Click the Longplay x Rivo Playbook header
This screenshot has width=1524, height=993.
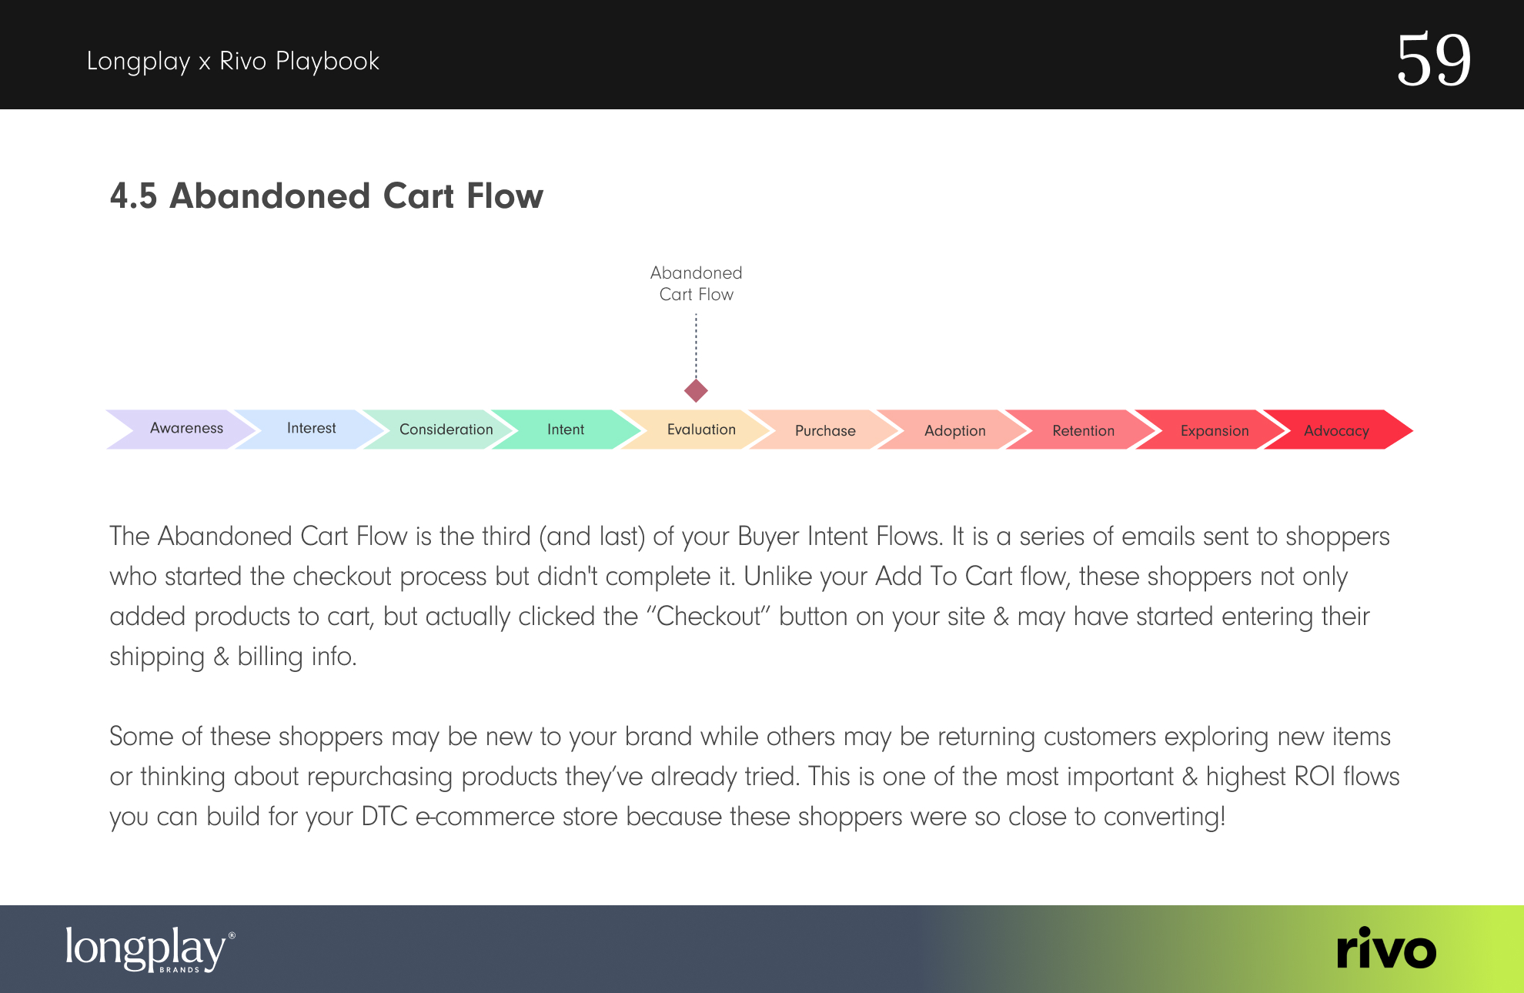[233, 61]
